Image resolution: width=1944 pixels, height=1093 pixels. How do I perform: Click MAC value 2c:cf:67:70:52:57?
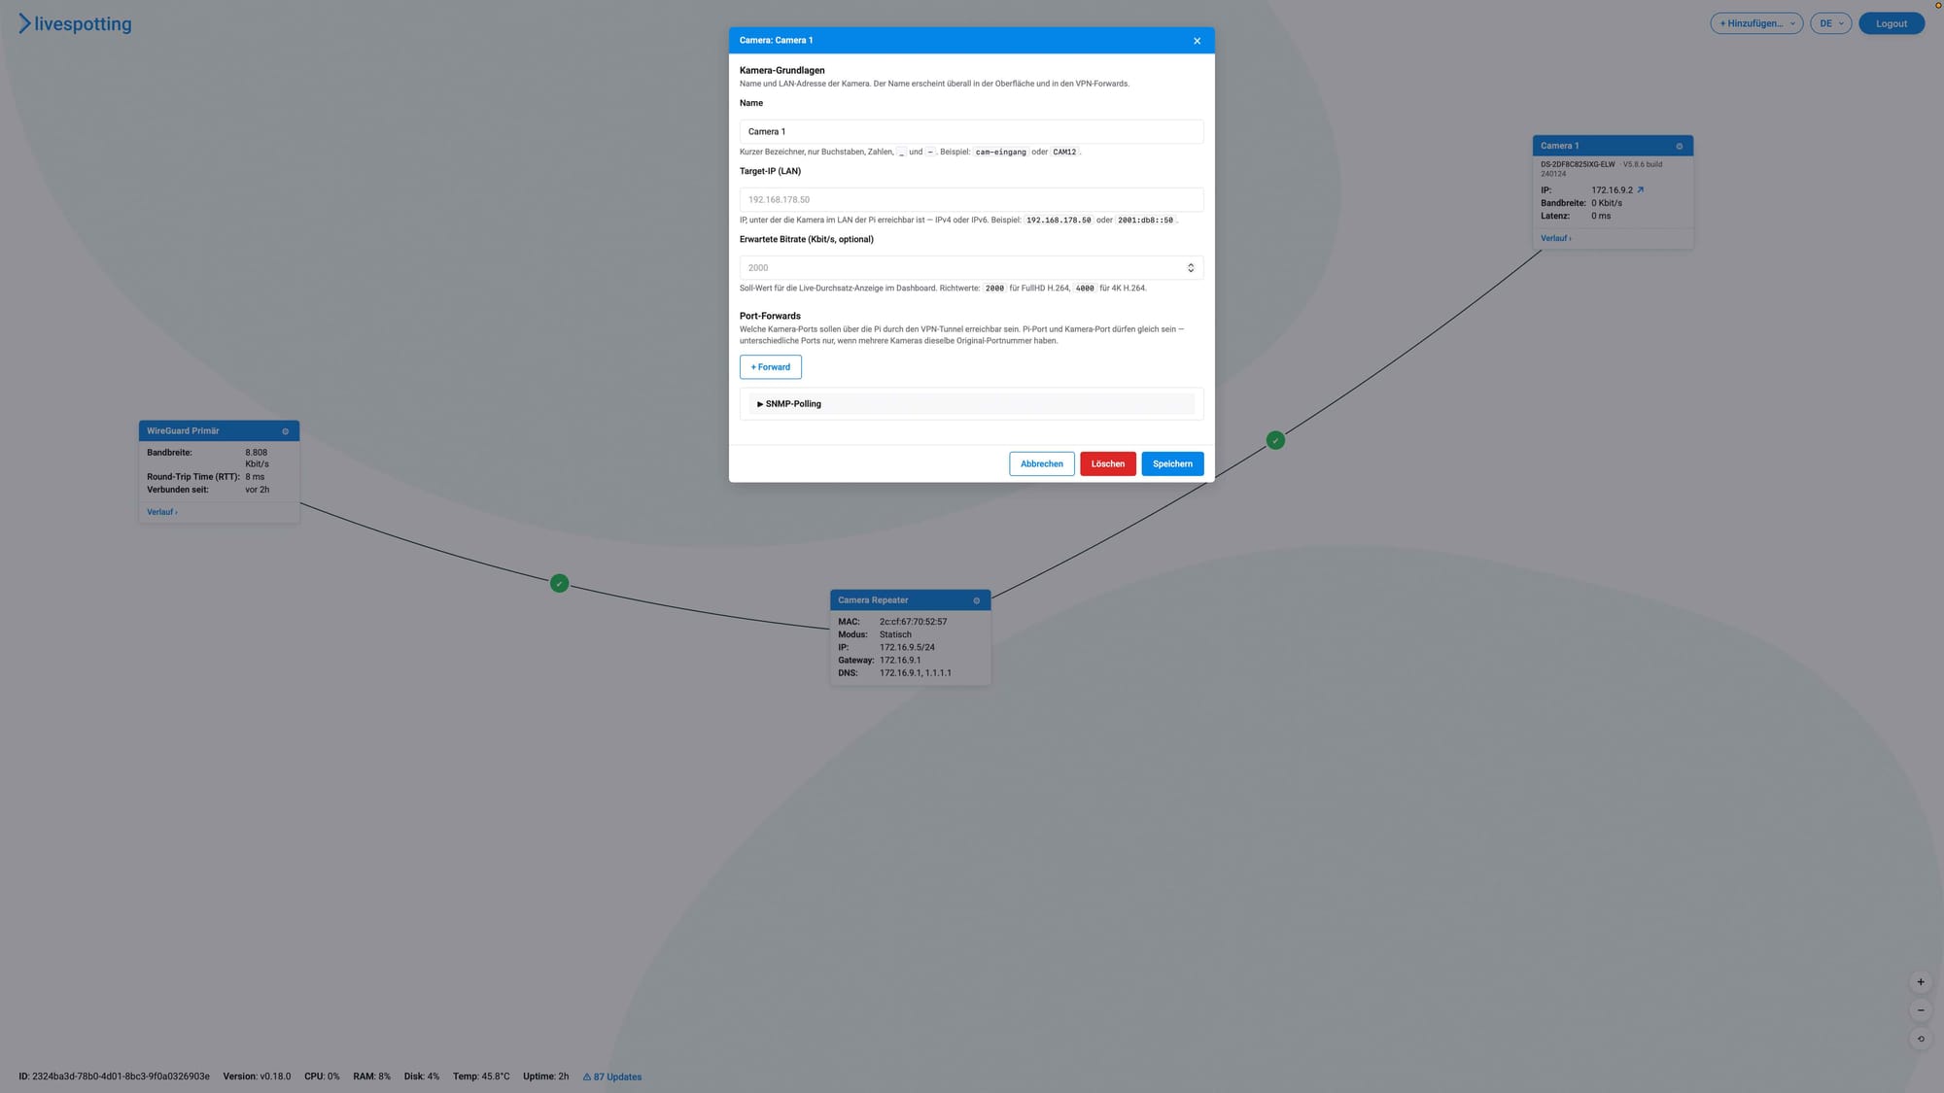[913, 622]
